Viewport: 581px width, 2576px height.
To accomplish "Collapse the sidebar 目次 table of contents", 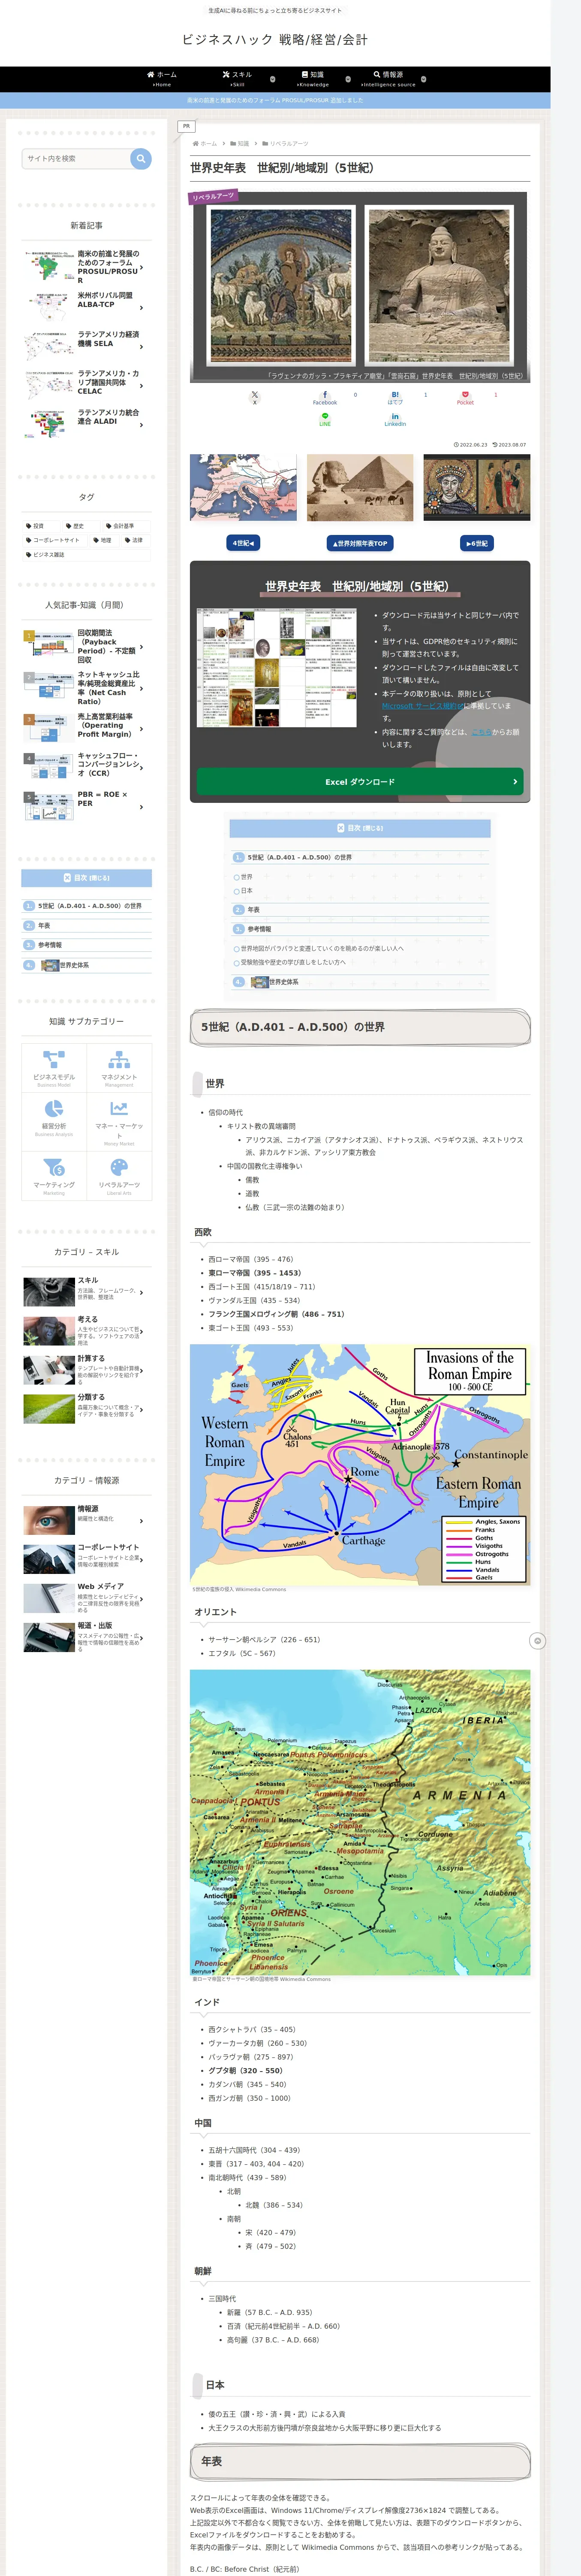I will tap(87, 877).
